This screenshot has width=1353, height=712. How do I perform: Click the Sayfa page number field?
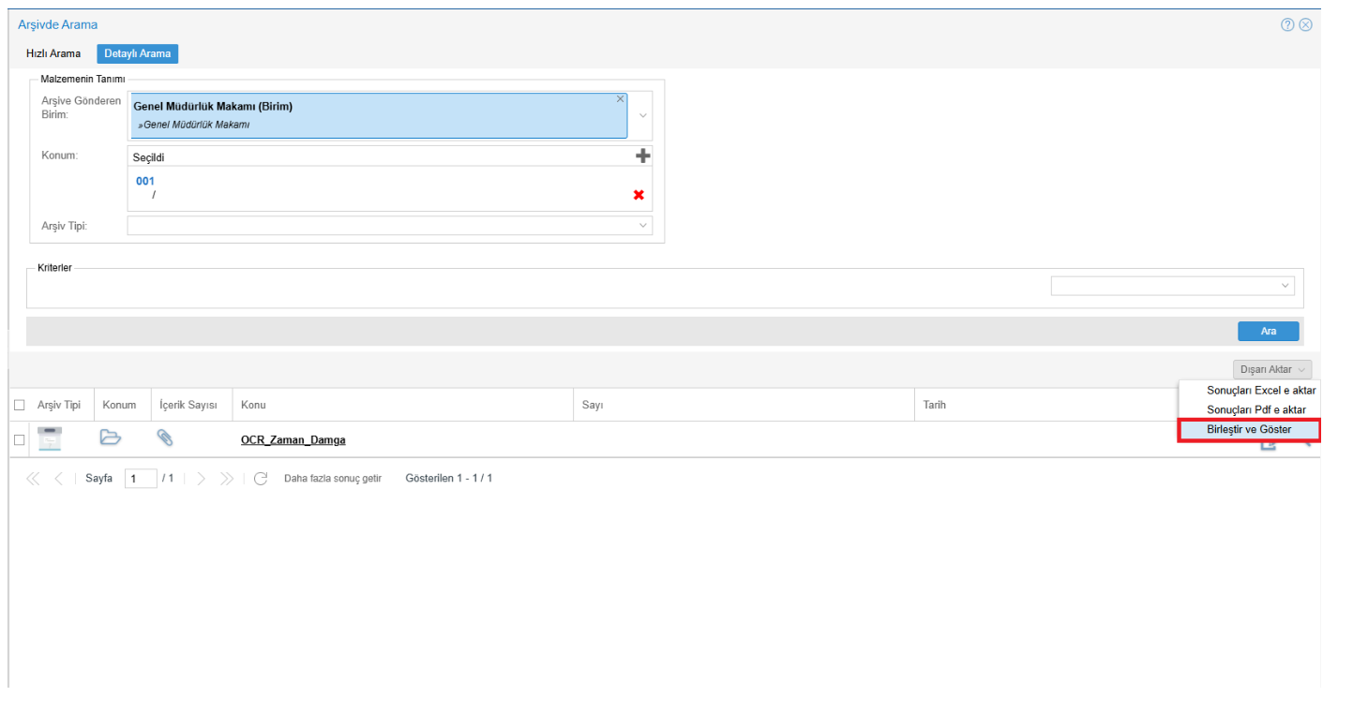[141, 479]
